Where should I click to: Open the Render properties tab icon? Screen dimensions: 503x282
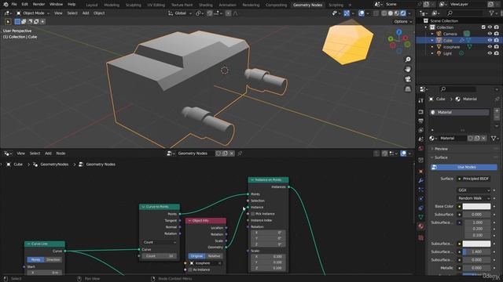[x=421, y=112]
